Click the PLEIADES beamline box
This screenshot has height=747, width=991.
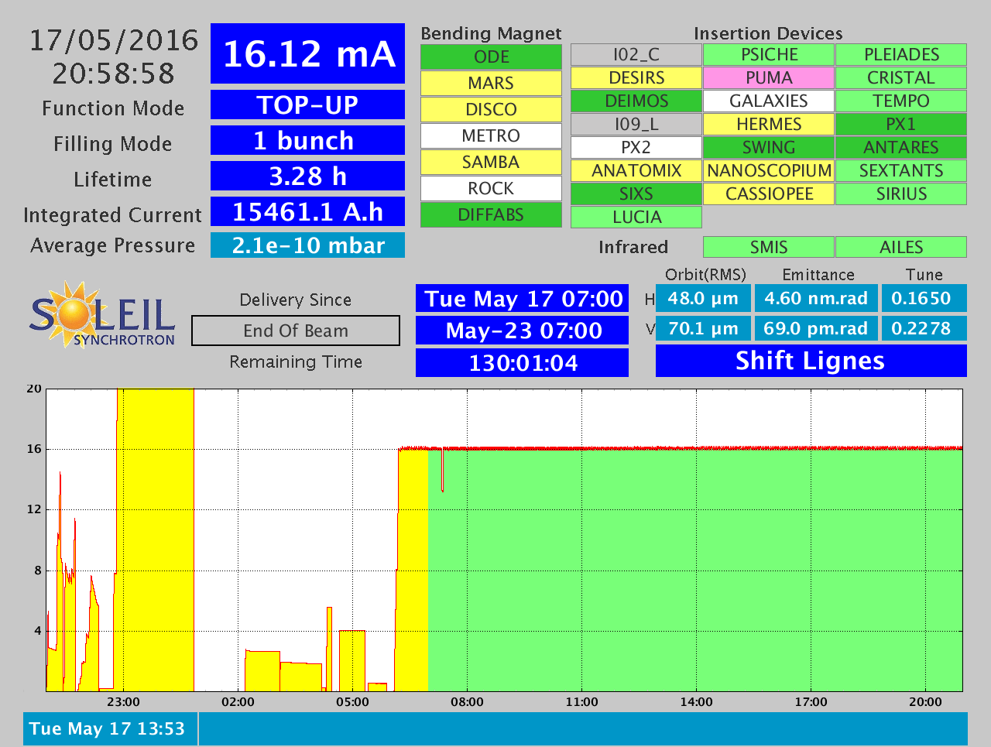pos(901,55)
